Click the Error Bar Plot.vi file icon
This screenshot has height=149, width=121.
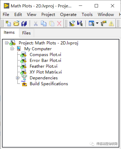[23, 60]
